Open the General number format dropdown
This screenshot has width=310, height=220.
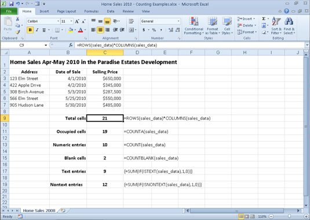point(178,21)
